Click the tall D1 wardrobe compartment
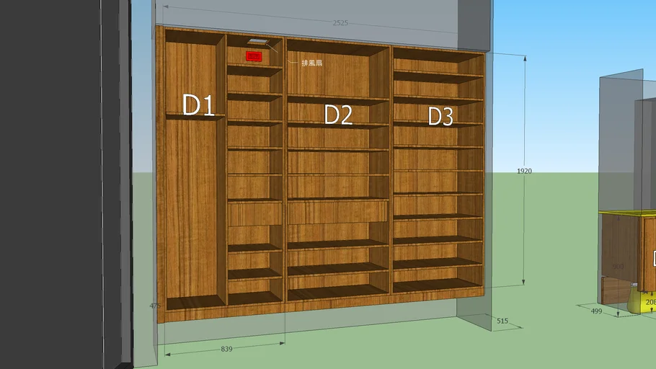 (x=190, y=209)
